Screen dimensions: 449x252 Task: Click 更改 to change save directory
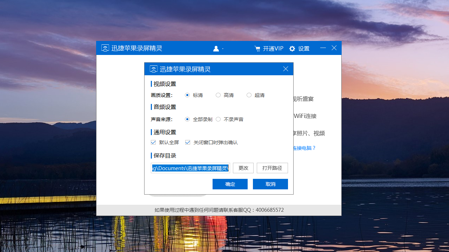coord(243,168)
